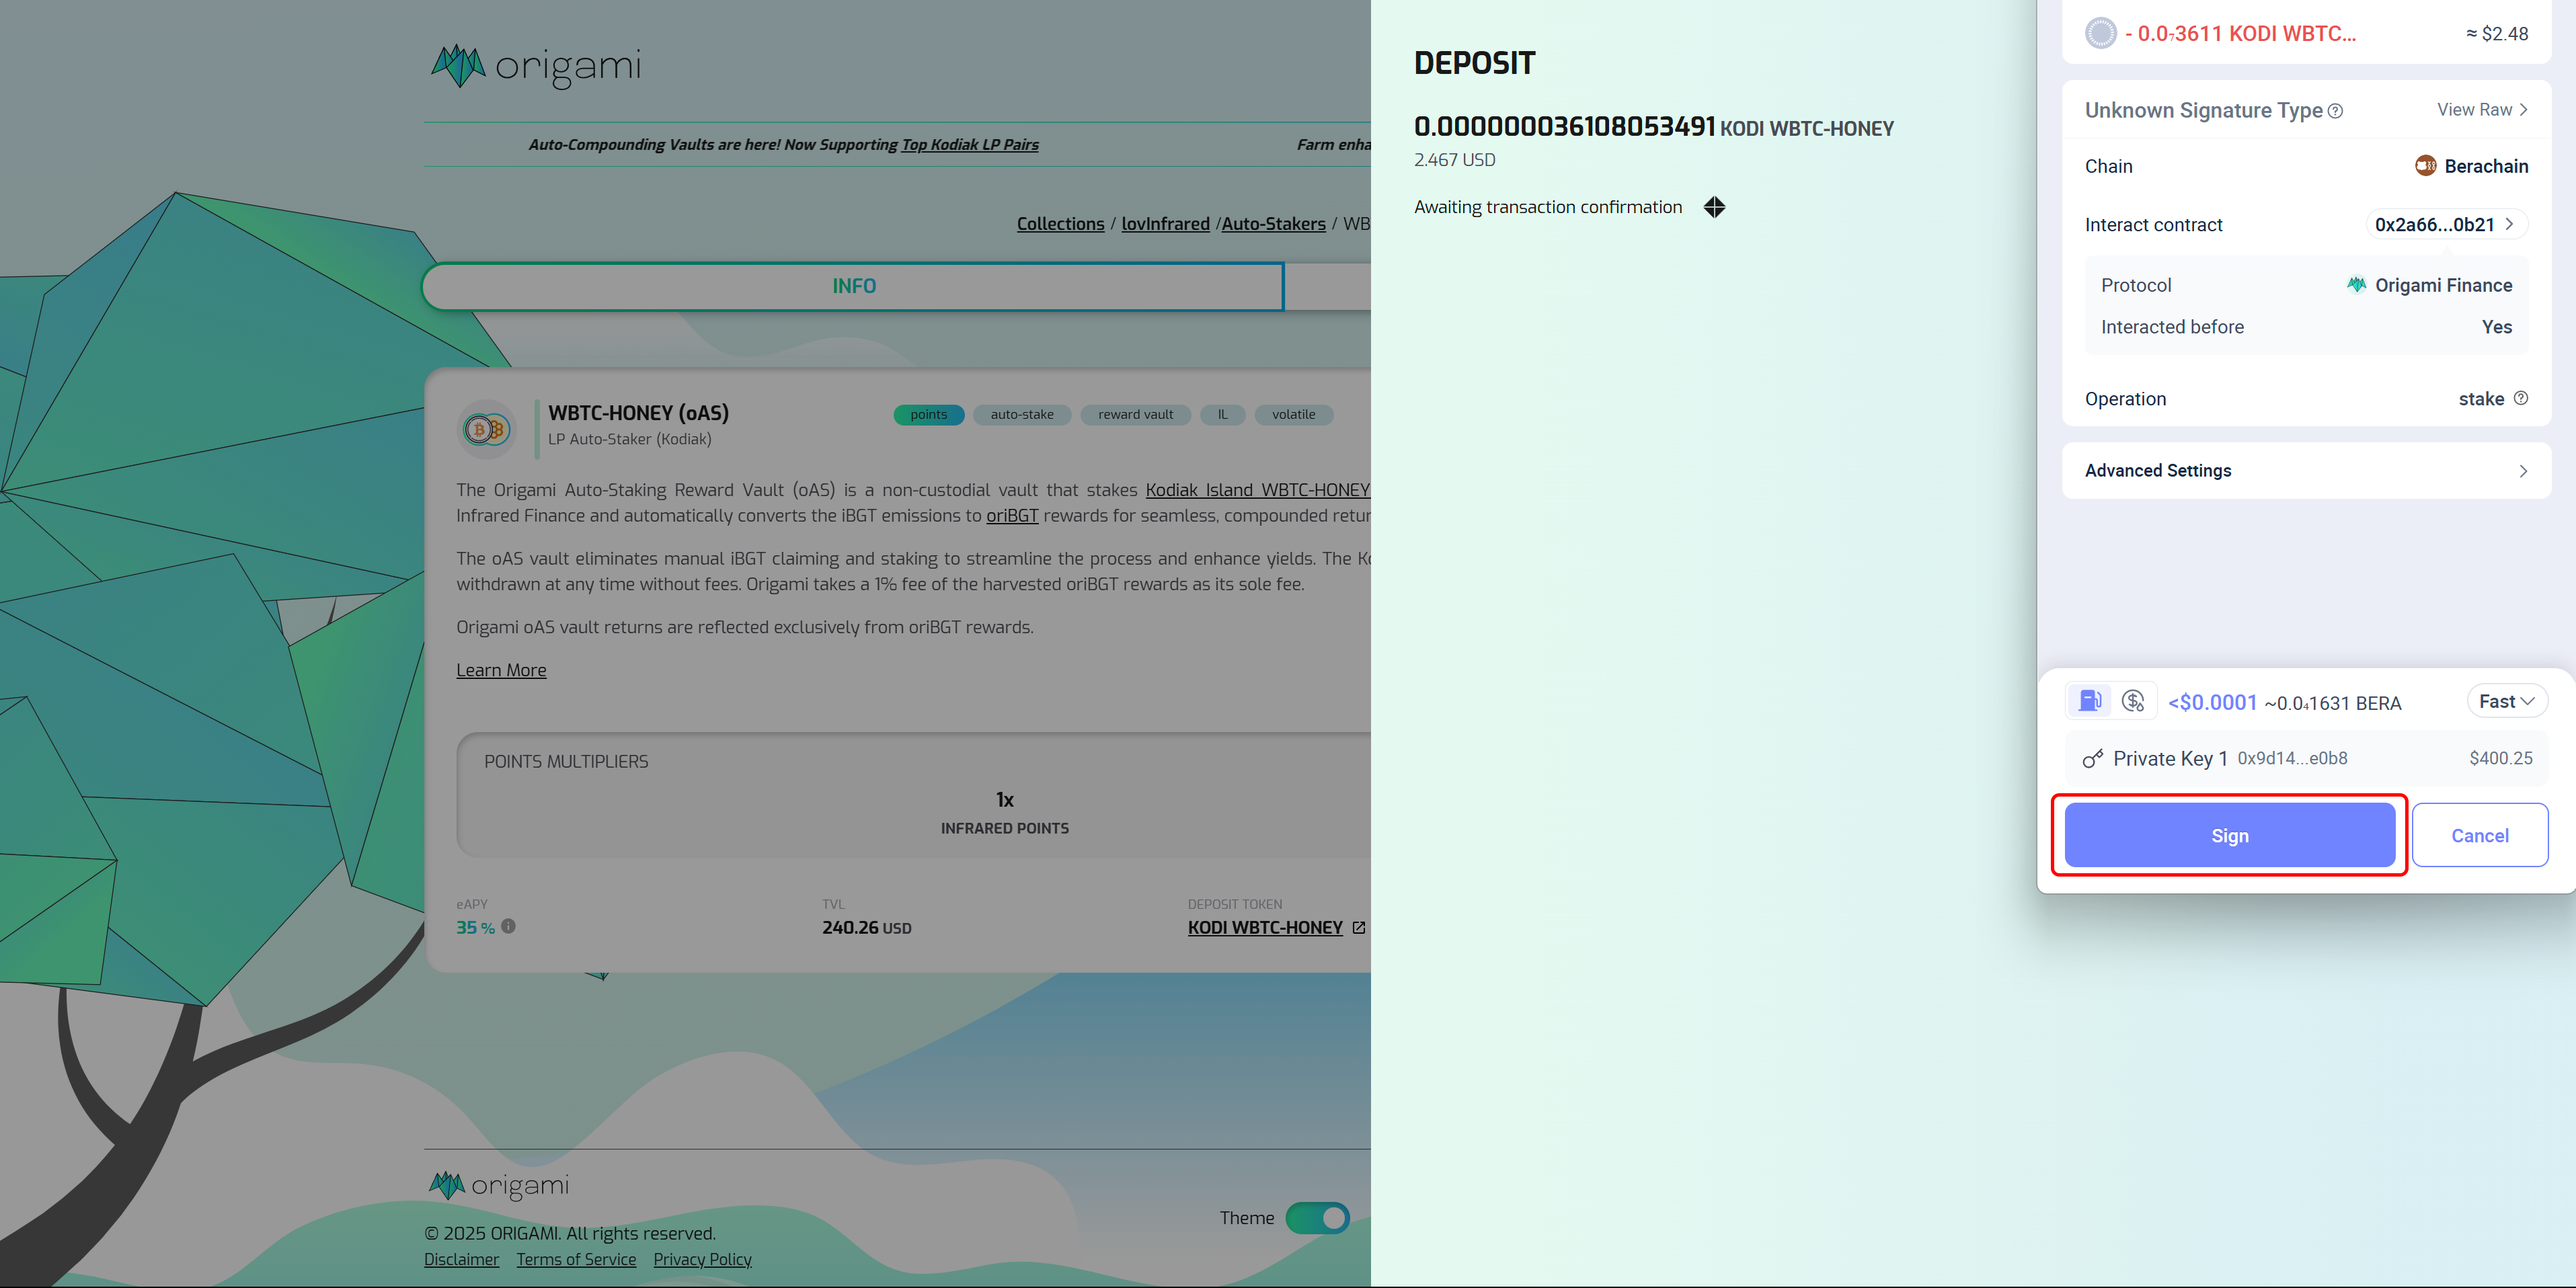This screenshot has height=1288, width=2576.
Task: Select the gas account dollar-drop icon
Action: pos(2133,701)
